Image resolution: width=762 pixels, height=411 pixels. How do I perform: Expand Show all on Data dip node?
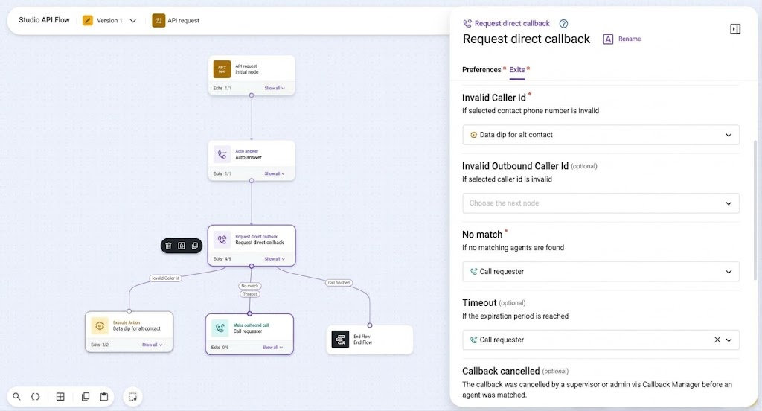click(x=152, y=345)
